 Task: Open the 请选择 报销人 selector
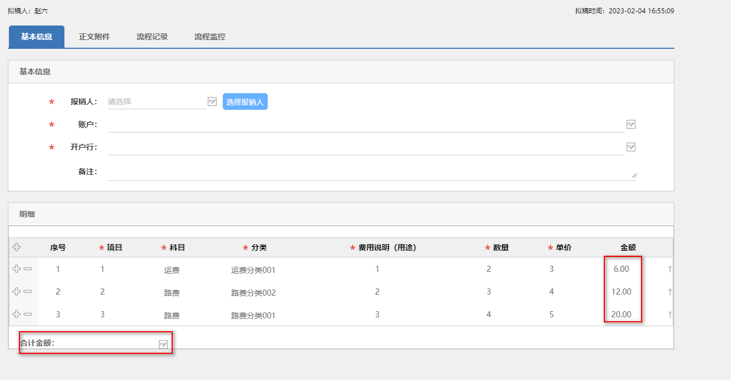pos(156,102)
